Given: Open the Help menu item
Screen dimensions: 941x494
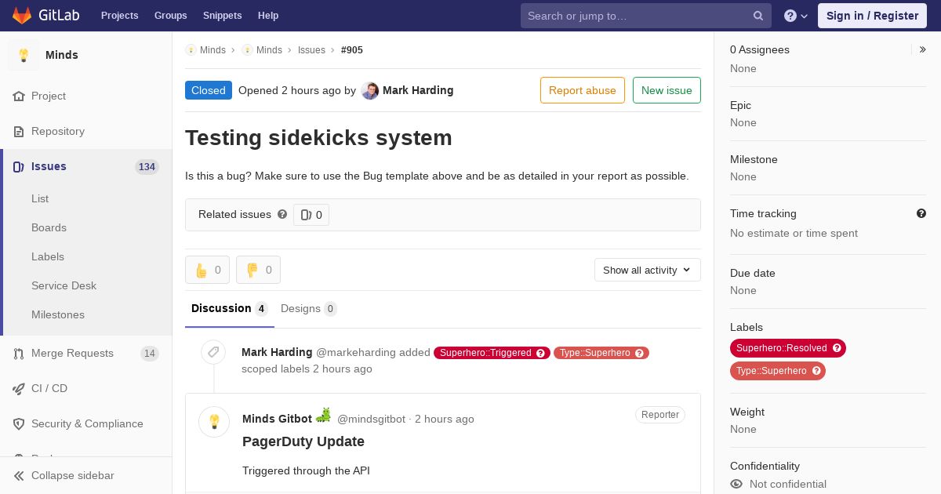Looking at the screenshot, I should [268, 16].
